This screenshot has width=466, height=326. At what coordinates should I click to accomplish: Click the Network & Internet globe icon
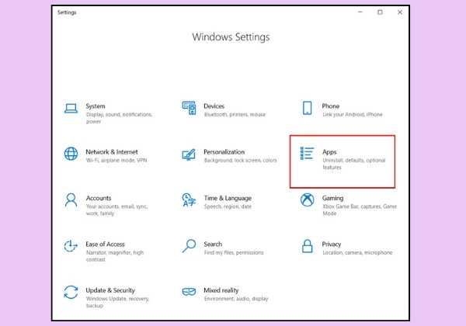click(71, 154)
